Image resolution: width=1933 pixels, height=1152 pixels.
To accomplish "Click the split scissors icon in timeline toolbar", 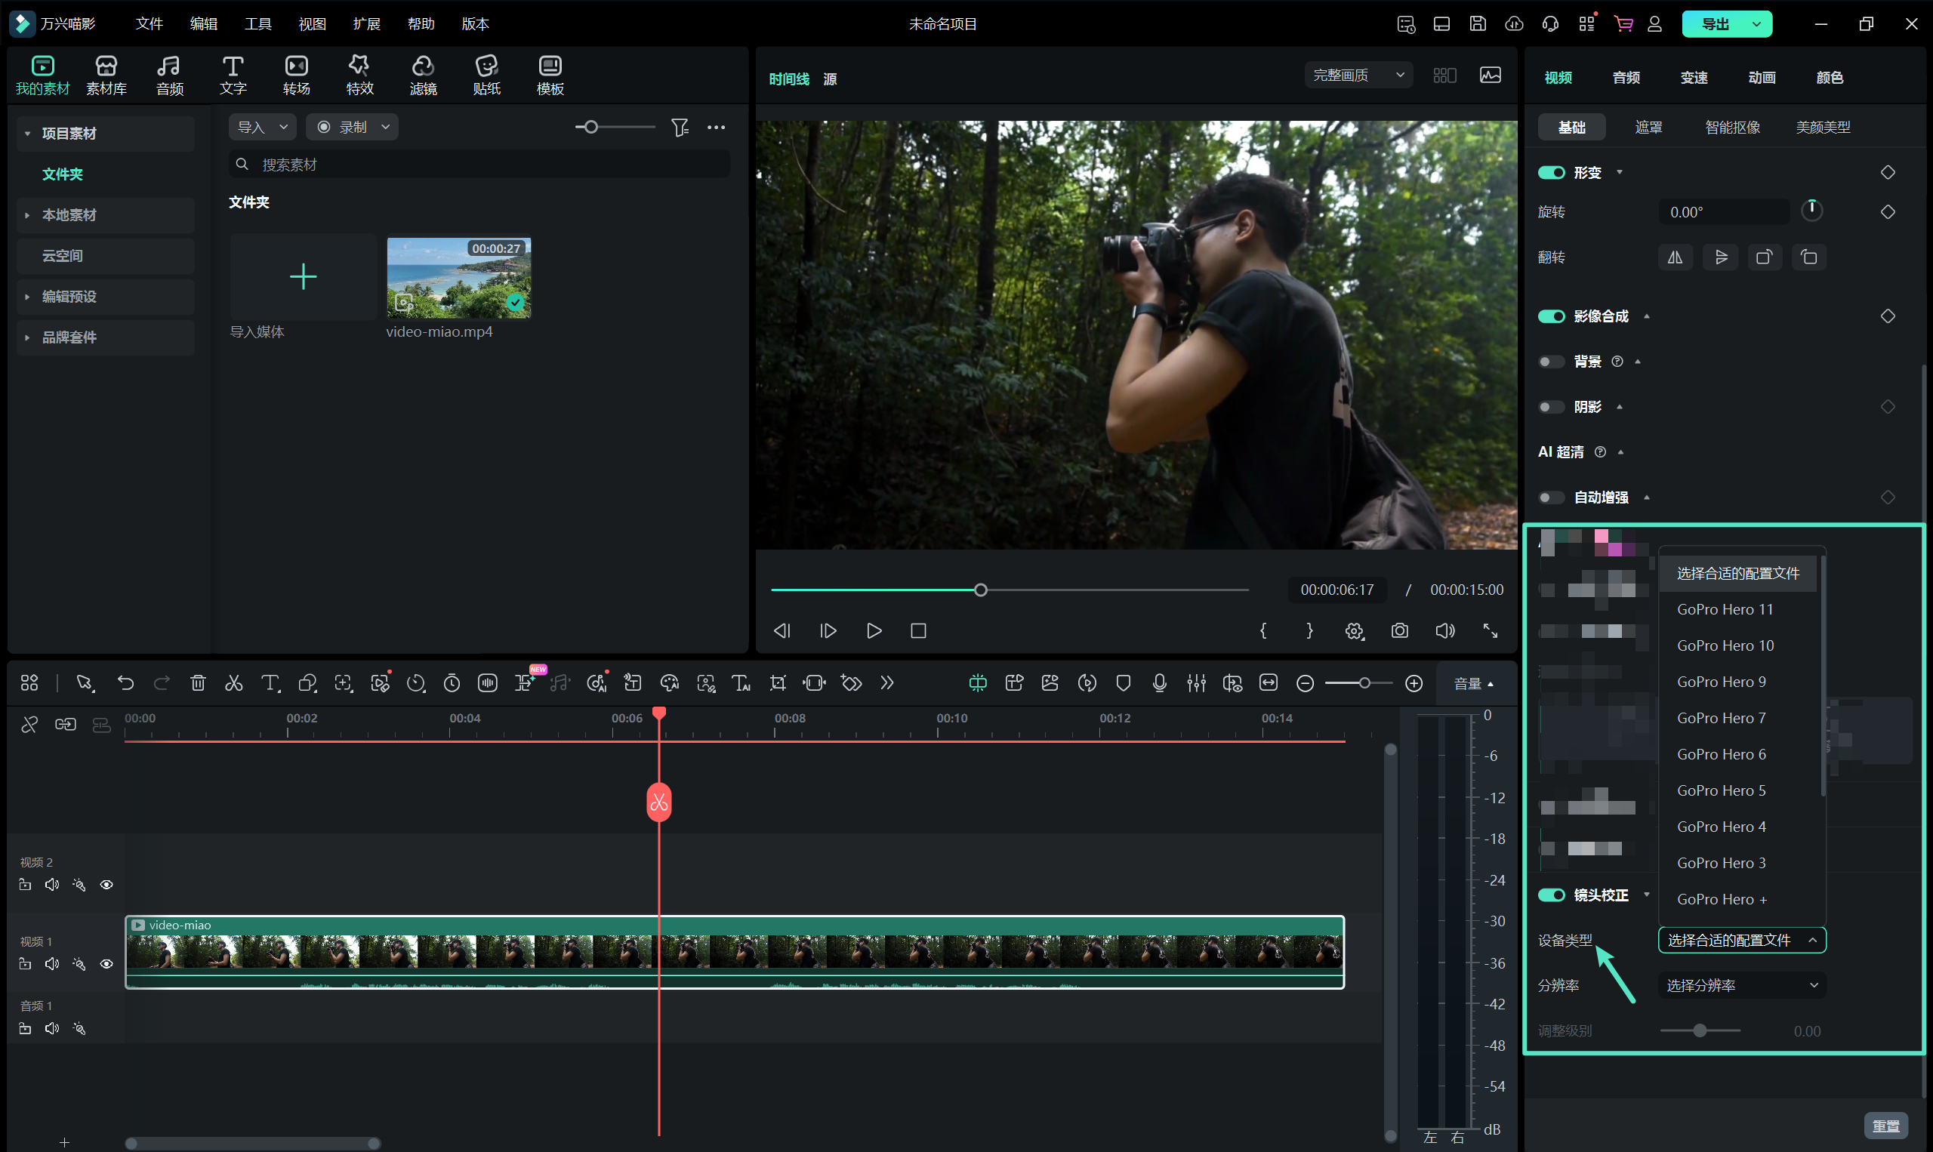I will [x=233, y=682].
